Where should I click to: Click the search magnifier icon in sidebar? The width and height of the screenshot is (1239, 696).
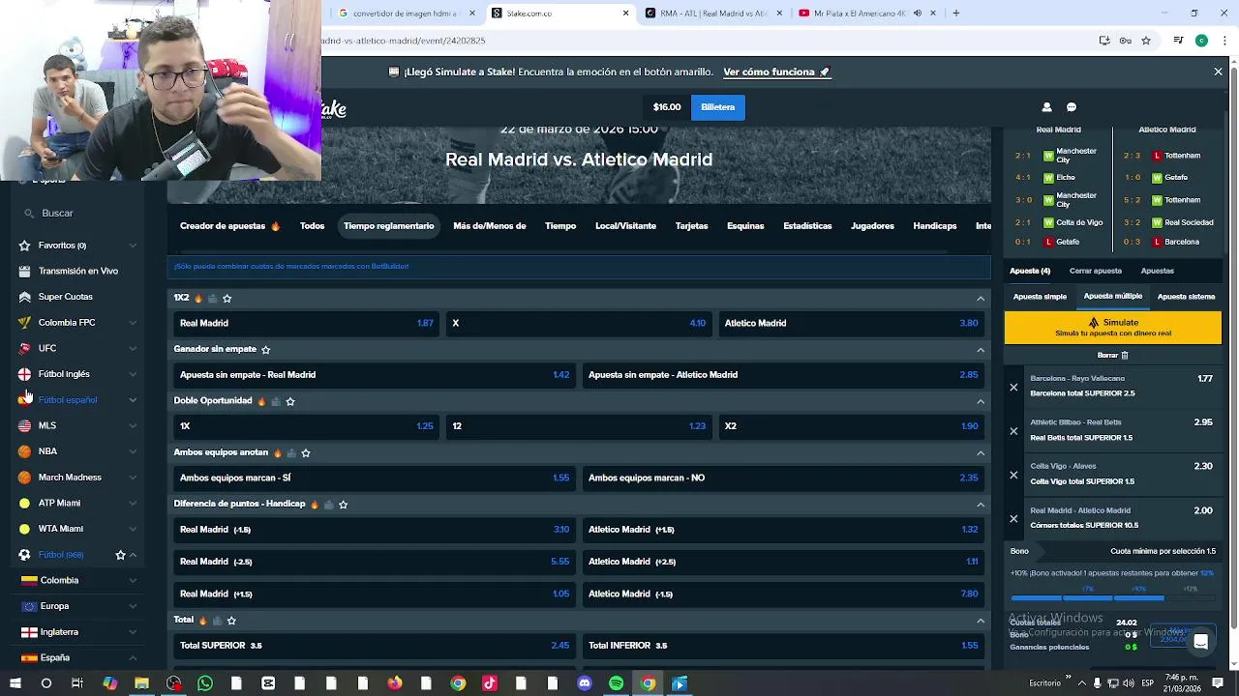(30, 213)
